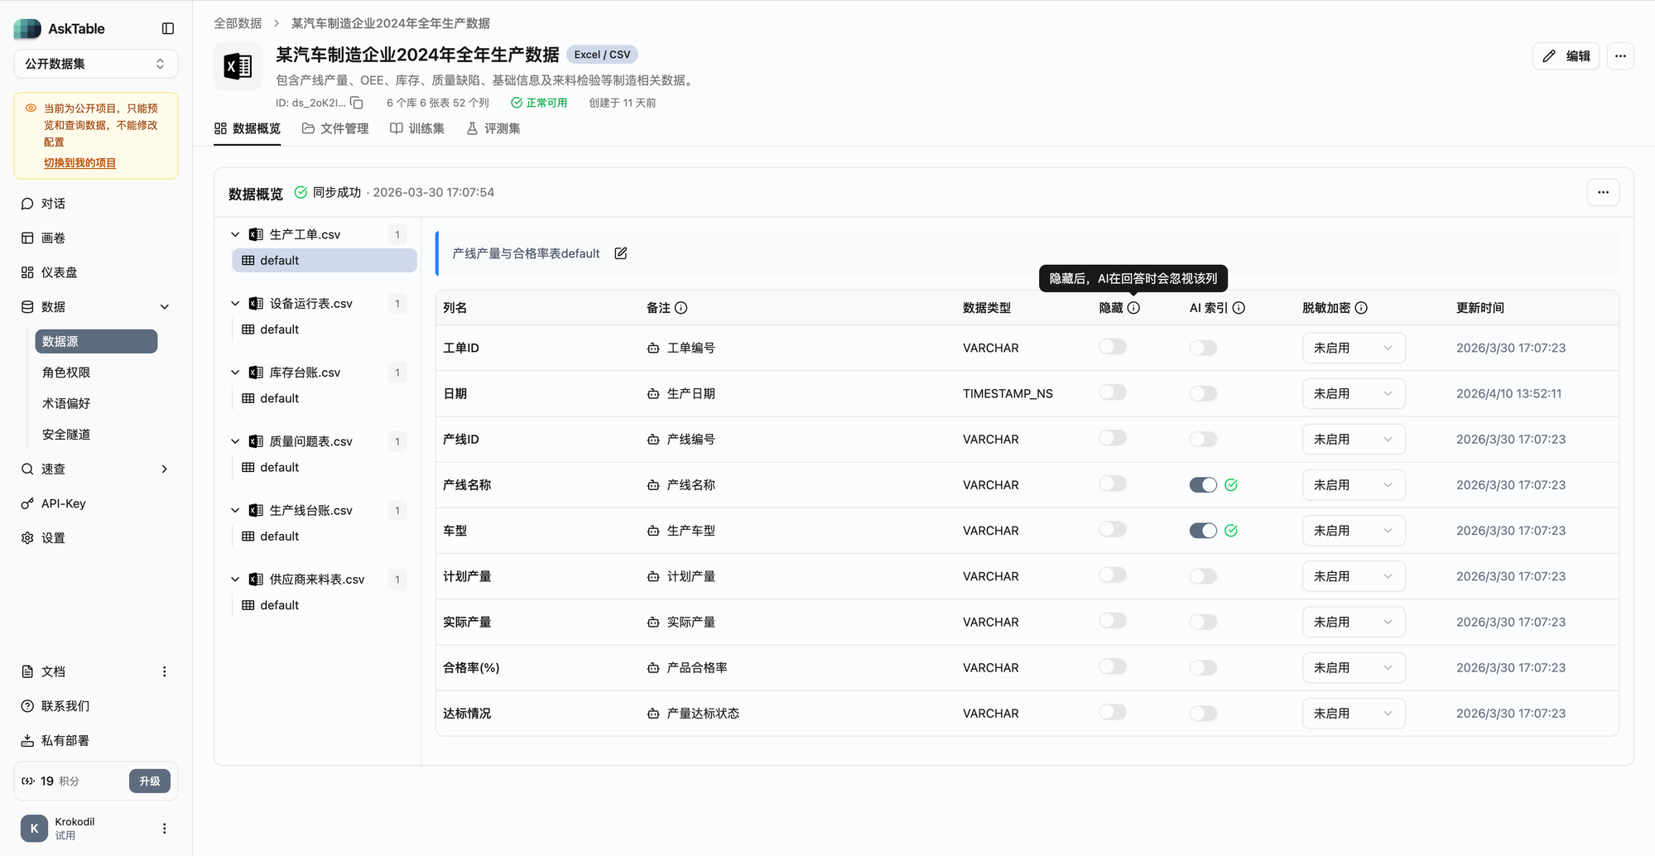
Task: Click the 编辑 button top right
Action: (x=1566, y=56)
